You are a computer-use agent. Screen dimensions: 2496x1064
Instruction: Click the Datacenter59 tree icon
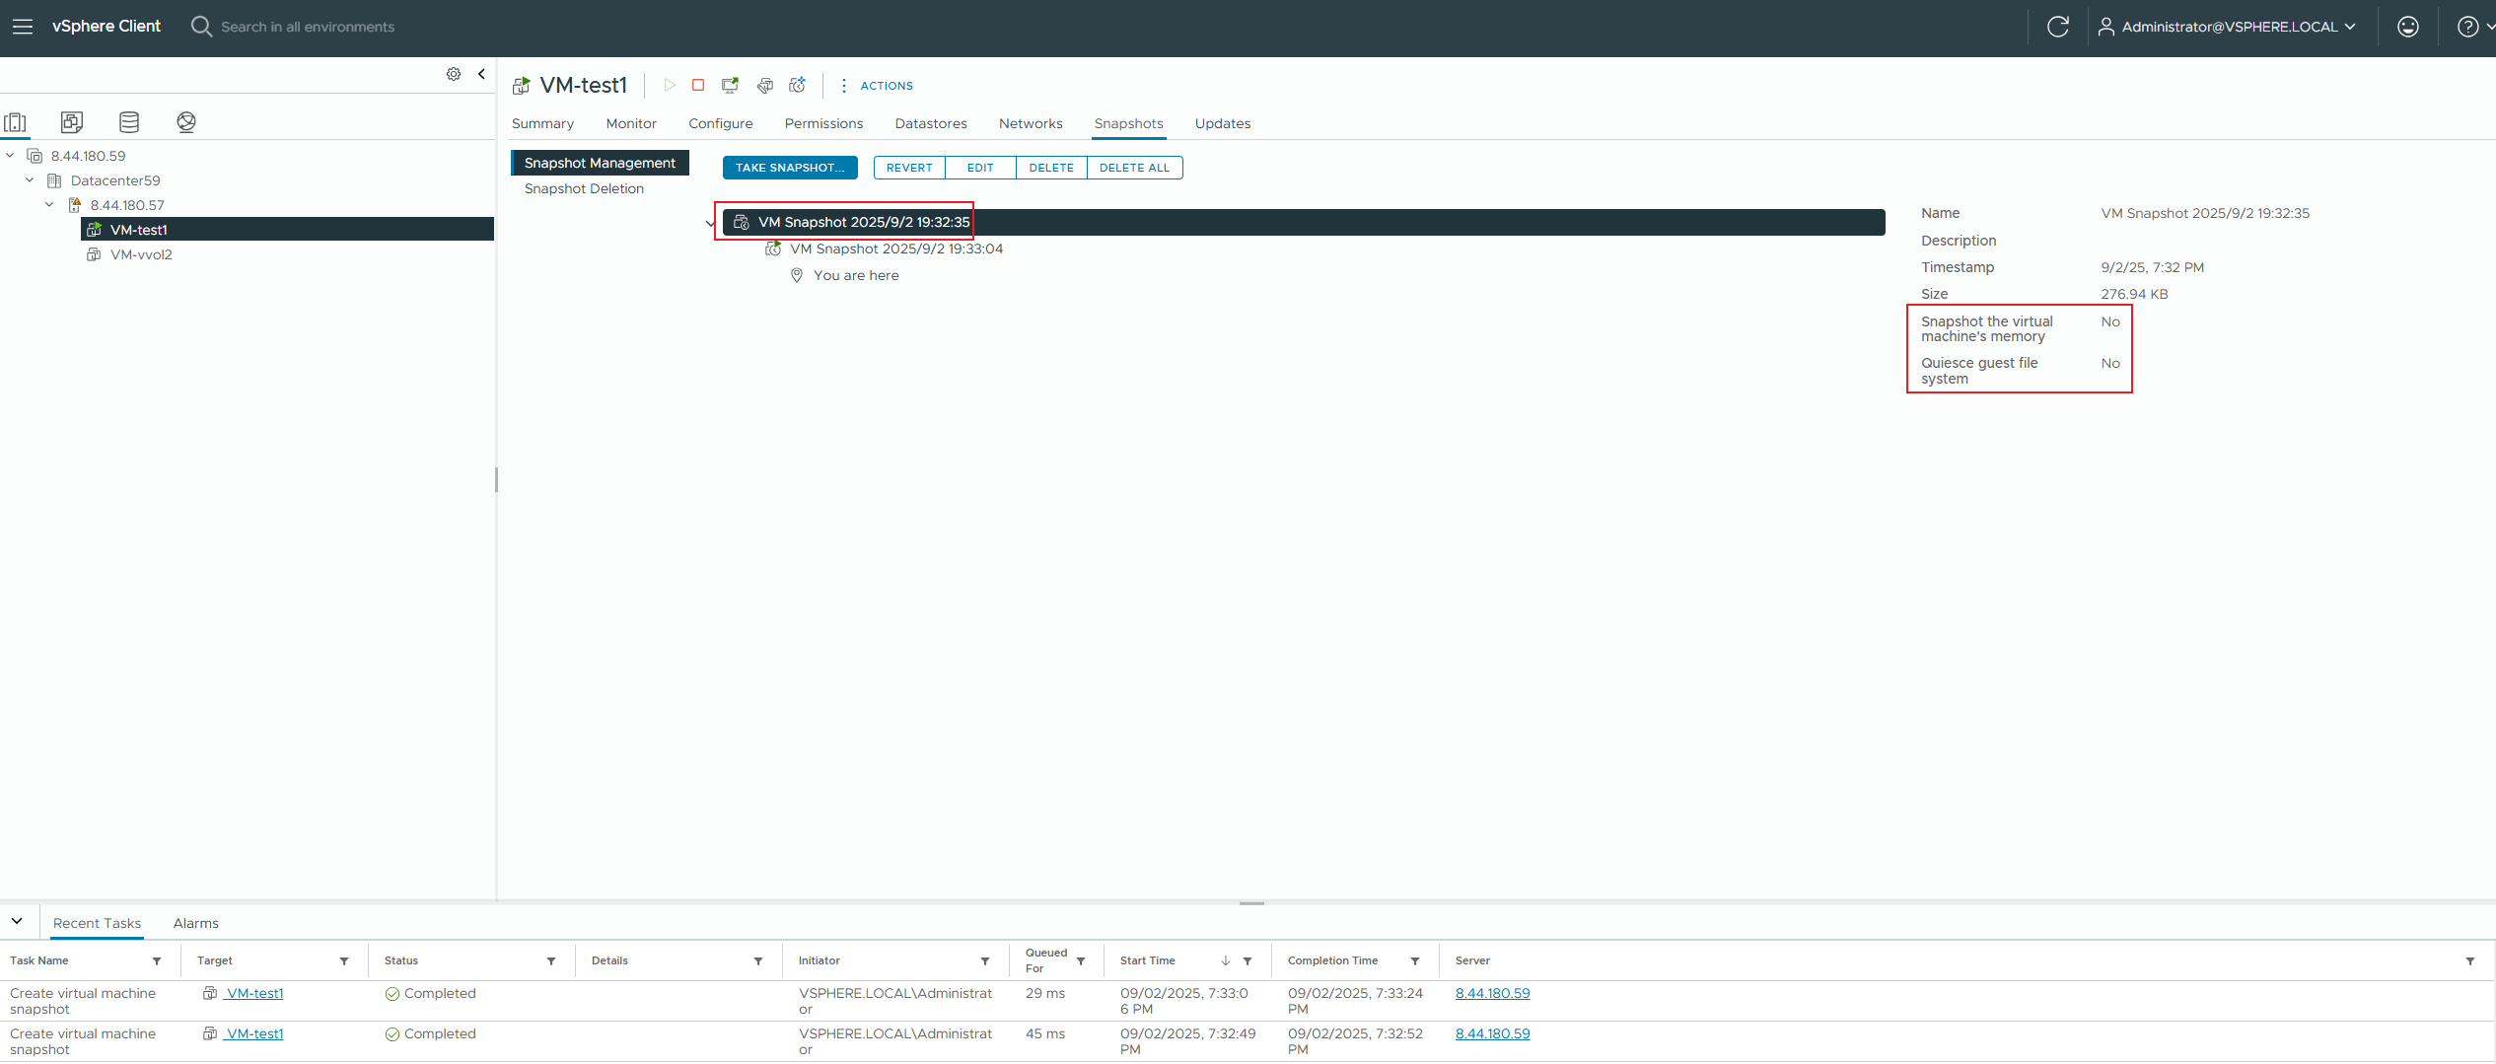54,180
